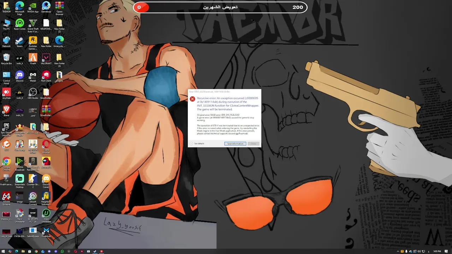The height and width of the screenshot is (254, 452).
Task: Select the New folder (3) icon
Action: 59,60
